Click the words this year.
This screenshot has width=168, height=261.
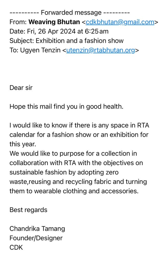(x=23, y=144)
